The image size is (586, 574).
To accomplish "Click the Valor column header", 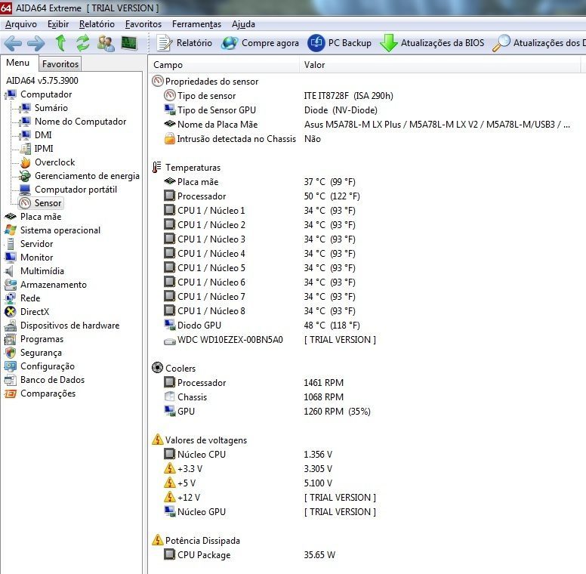I will 439,65.
